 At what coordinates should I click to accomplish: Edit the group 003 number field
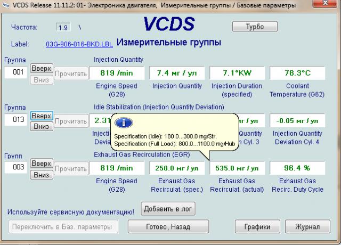[15, 168]
